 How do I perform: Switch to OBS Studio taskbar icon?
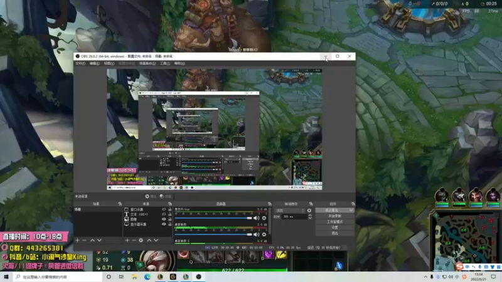pyautogui.click(x=198, y=276)
